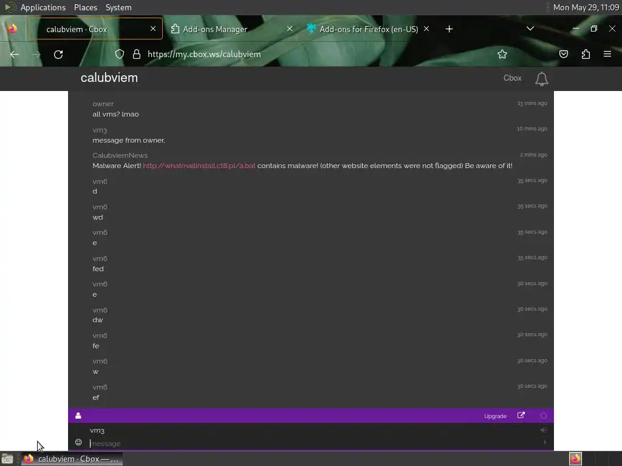The height and width of the screenshot is (466, 622).
Task: Close the Add-ons for Firefox tab
Action: pos(426,29)
